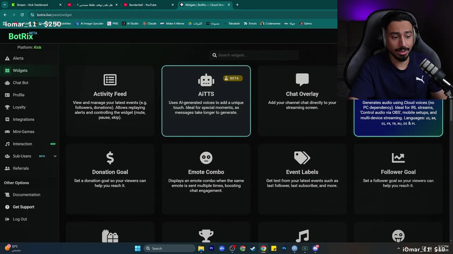This screenshot has height=254, width=453.
Task: Click the BETA badge on AiTTS card
Action: click(x=233, y=78)
